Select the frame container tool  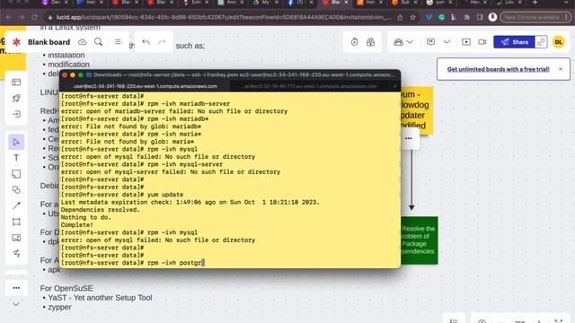16,222
